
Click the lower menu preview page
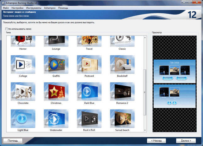[175, 96]
